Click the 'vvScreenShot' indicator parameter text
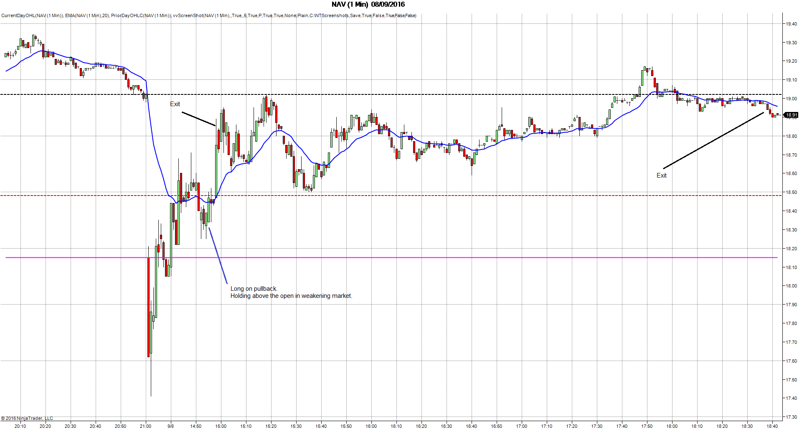The width and height of the screenshot is (802, 432). point(294,16)
